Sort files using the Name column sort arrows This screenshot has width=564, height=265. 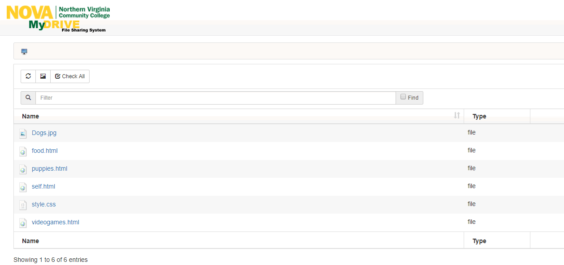coord(457,116)
